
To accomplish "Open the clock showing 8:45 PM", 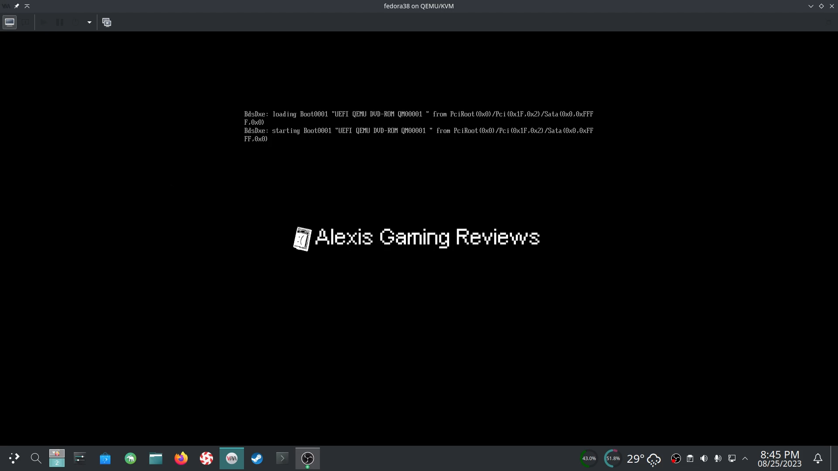I will [x=780, y=458].
